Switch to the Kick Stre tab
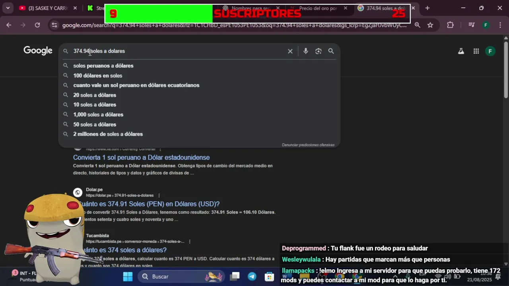509x286 pixels. tap(95, 8)
